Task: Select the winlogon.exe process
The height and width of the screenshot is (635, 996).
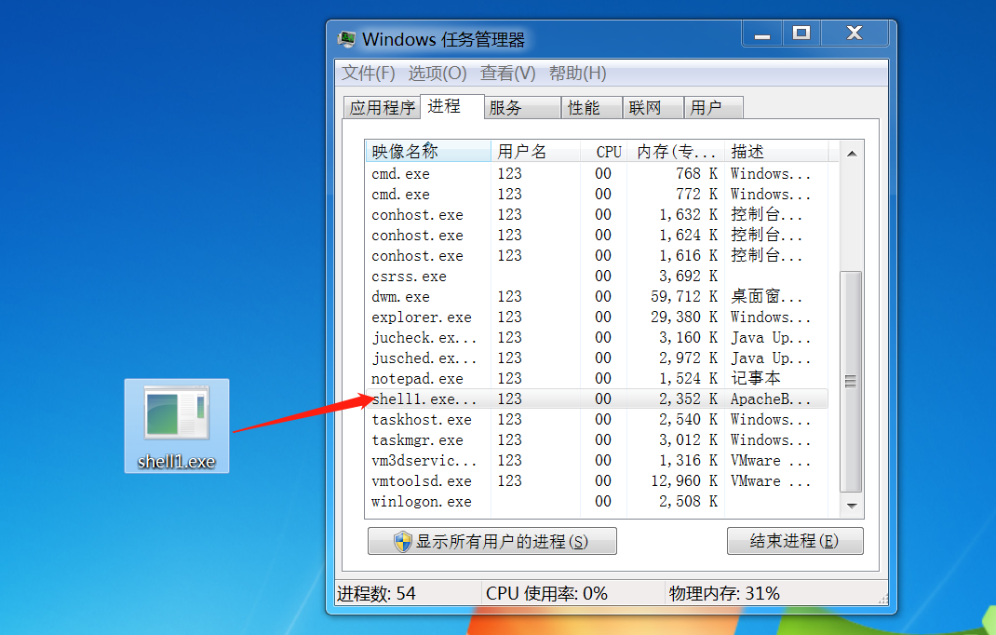Action: coord(597,501)
